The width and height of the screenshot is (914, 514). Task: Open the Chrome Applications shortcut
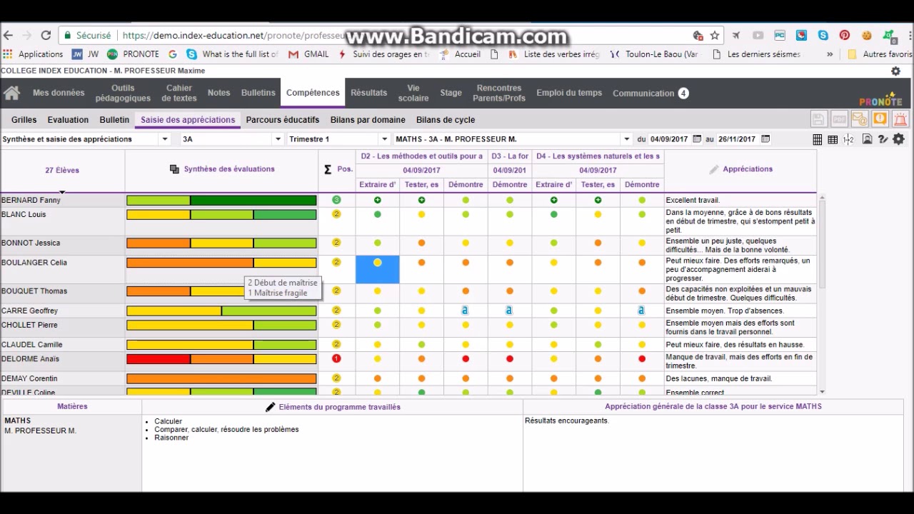(33, 54)
